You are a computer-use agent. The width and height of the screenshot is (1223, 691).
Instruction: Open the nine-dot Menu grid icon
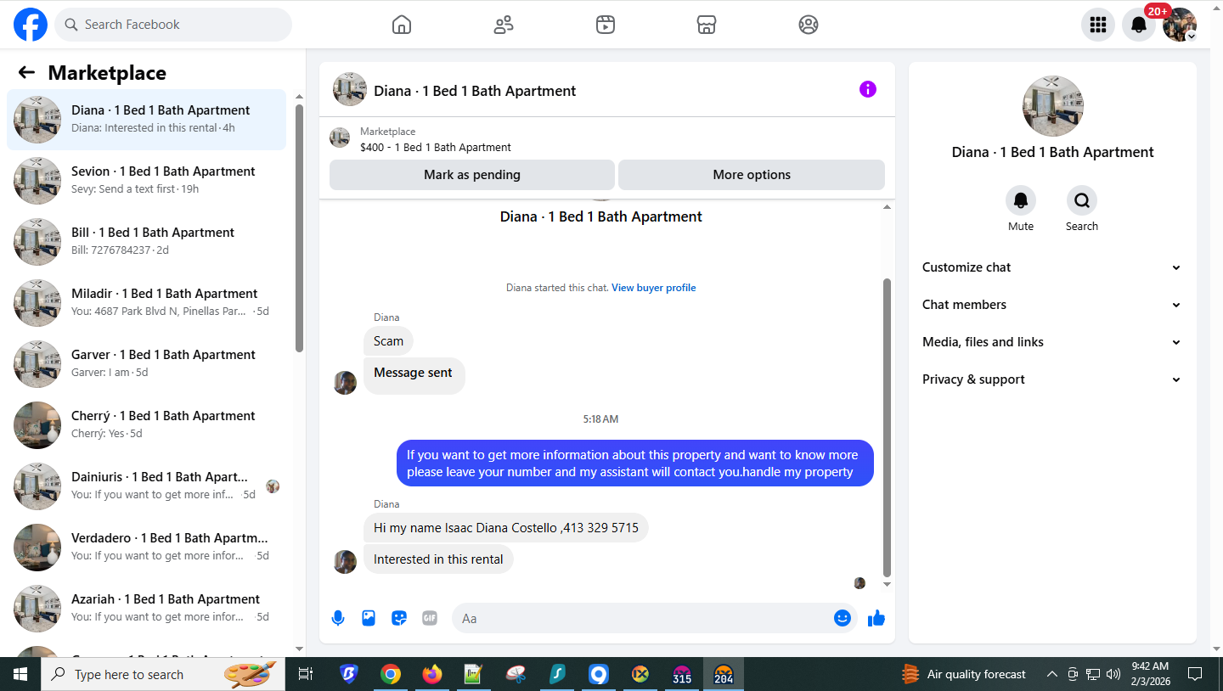1098,25
